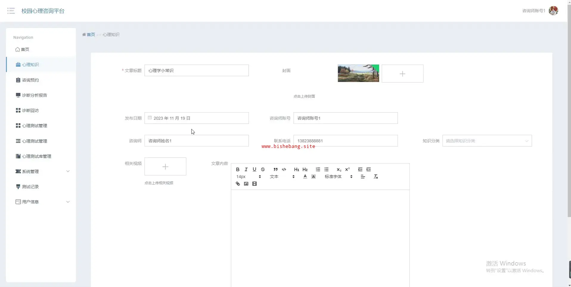The image size is (571, 287).
Task: Clear text formatting in the editor
Action: pyautogui.click(x=376, y=177)
